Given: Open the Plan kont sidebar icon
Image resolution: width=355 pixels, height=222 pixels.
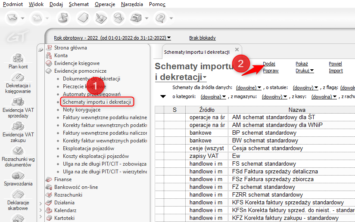Looking at the screenshot, I should (18, 58).
